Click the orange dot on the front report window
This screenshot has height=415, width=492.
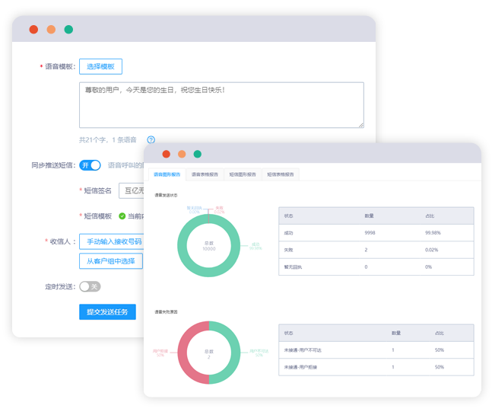pos(182,154)
